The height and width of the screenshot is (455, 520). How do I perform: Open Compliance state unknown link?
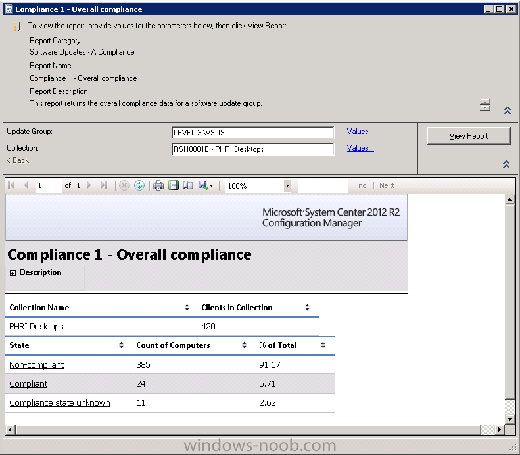pos(60,402)
